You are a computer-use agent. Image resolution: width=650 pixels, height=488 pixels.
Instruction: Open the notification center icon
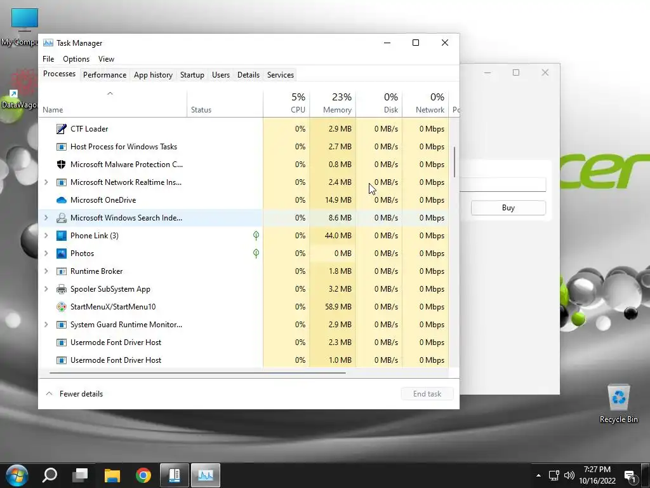pos(631,477)
